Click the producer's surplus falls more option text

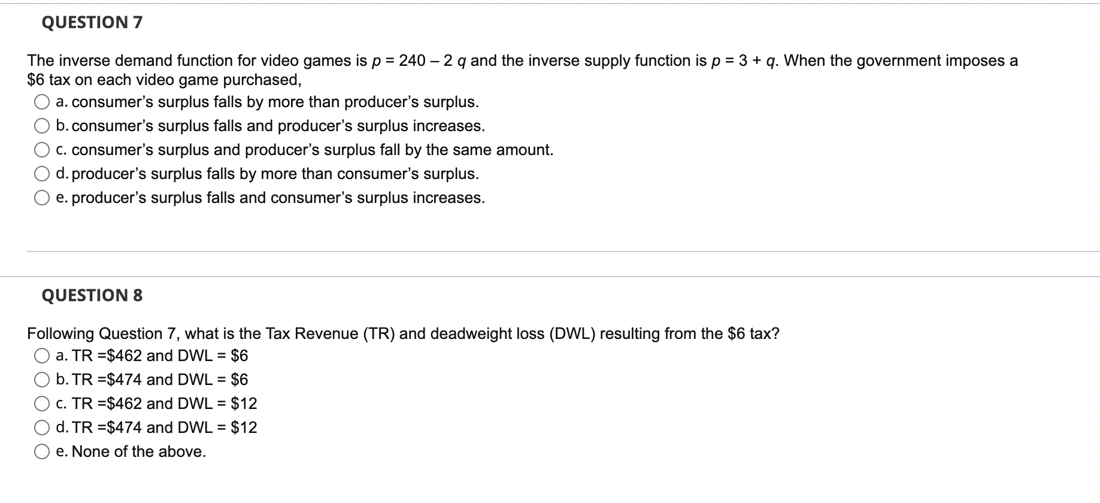[x=266, y=174]
